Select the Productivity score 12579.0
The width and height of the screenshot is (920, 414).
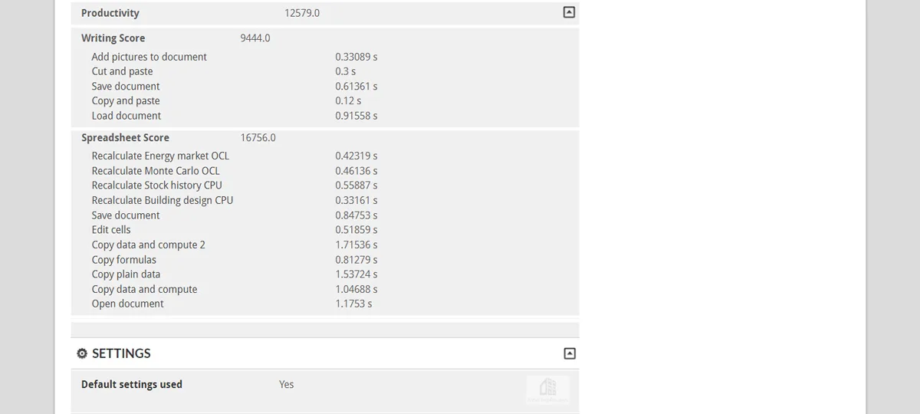[x=302, y=13]
